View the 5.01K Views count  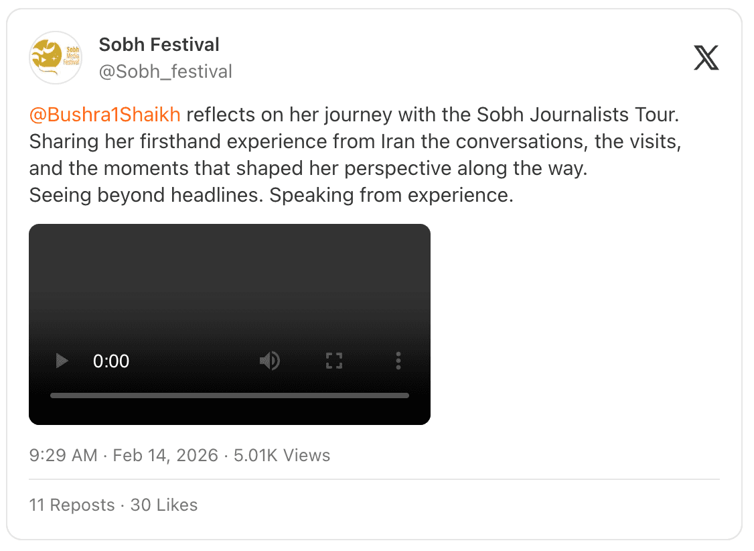(282, 456)
